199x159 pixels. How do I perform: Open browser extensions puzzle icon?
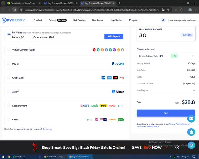click(182, 10)
